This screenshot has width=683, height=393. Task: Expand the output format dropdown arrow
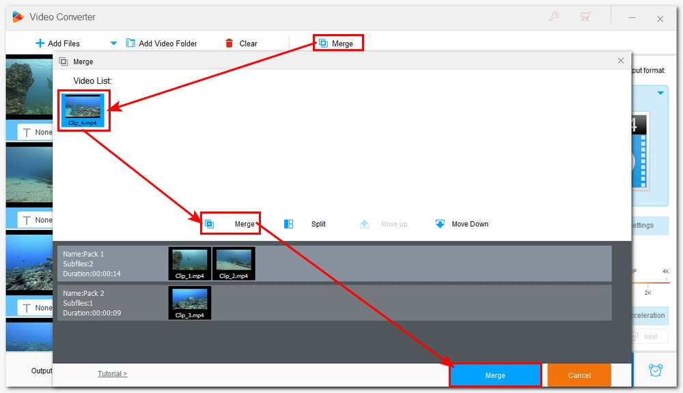[x=660, y=93]
